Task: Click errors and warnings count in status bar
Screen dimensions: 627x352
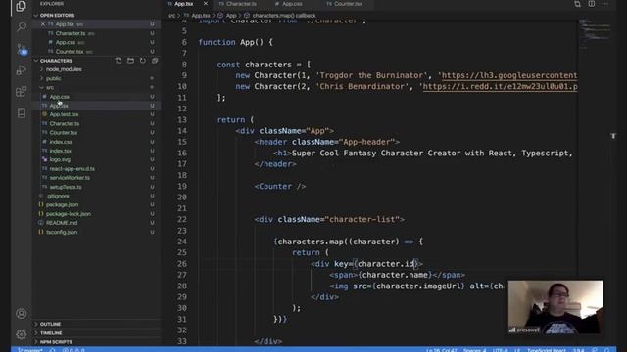Action: [x=73, y=350]
